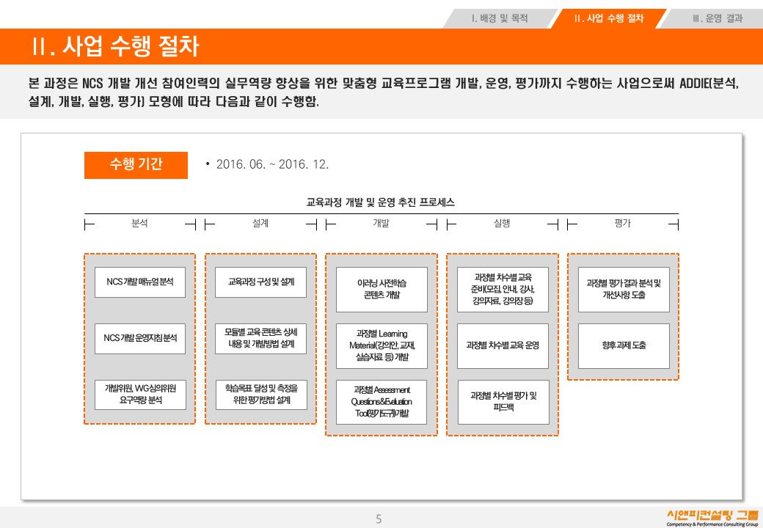Select the 'II. 사업 수행 절차' tab
Image resolution: width=763 pixels, height=528 pixels.
609,18
